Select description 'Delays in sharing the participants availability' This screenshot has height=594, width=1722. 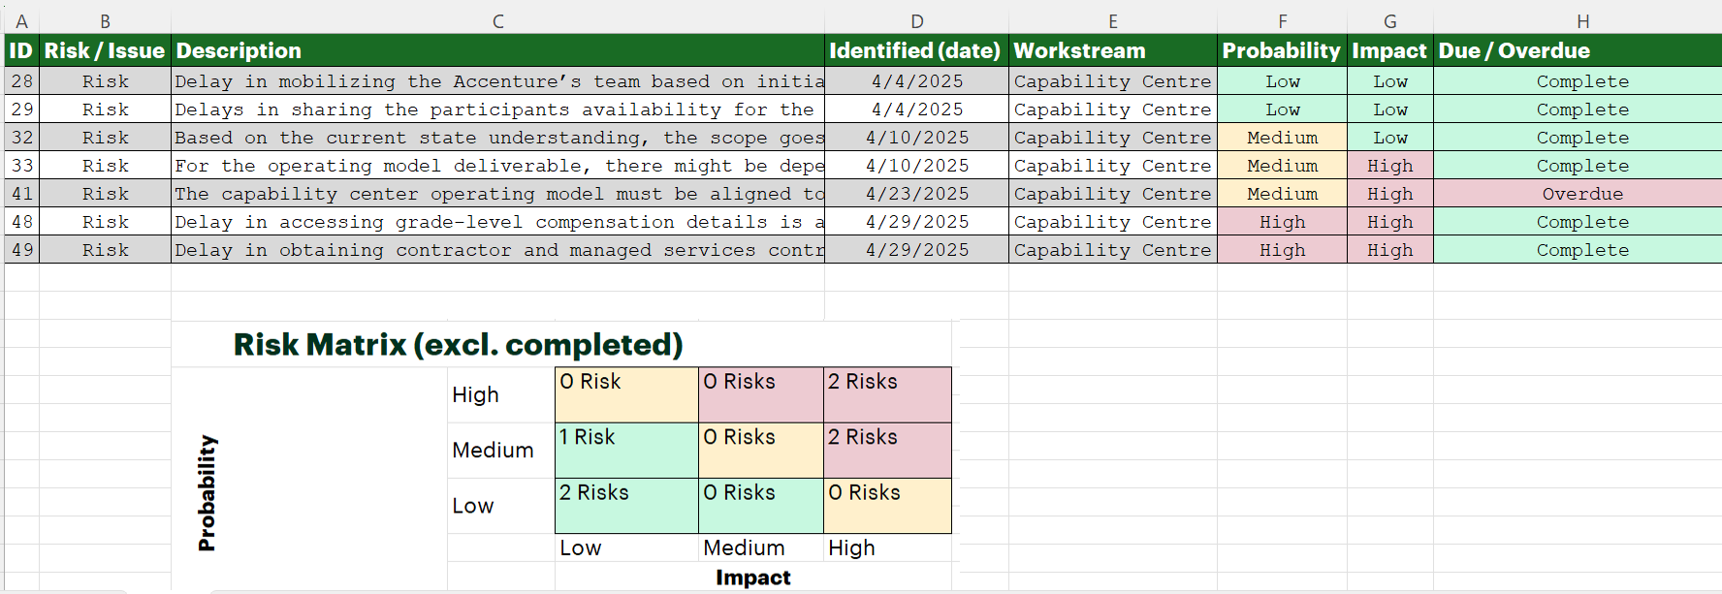[497, 109]
